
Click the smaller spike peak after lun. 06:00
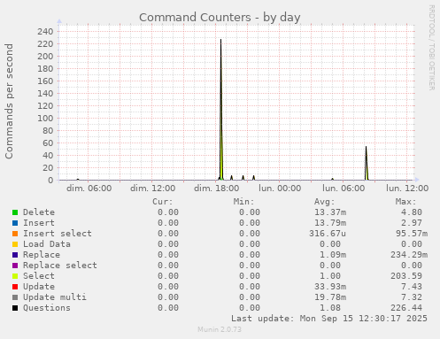(367, 147)
